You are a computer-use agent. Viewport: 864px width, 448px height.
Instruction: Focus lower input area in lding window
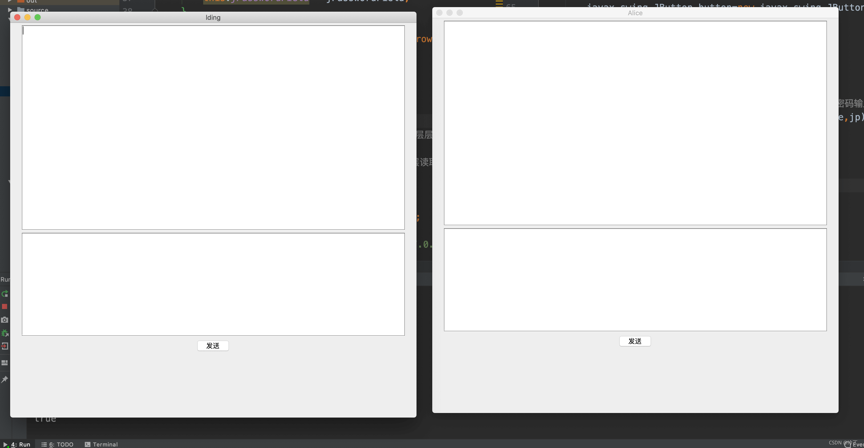point(213,284)
